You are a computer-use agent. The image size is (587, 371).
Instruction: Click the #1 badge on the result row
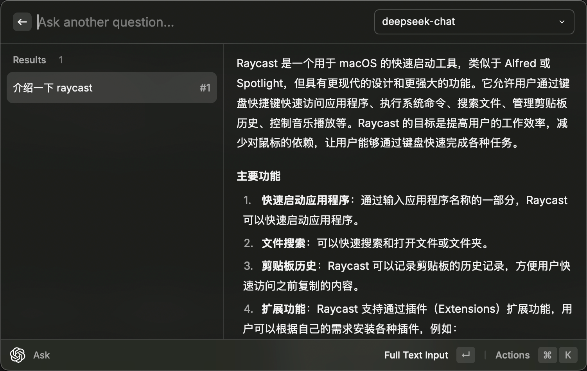point(205,88)
